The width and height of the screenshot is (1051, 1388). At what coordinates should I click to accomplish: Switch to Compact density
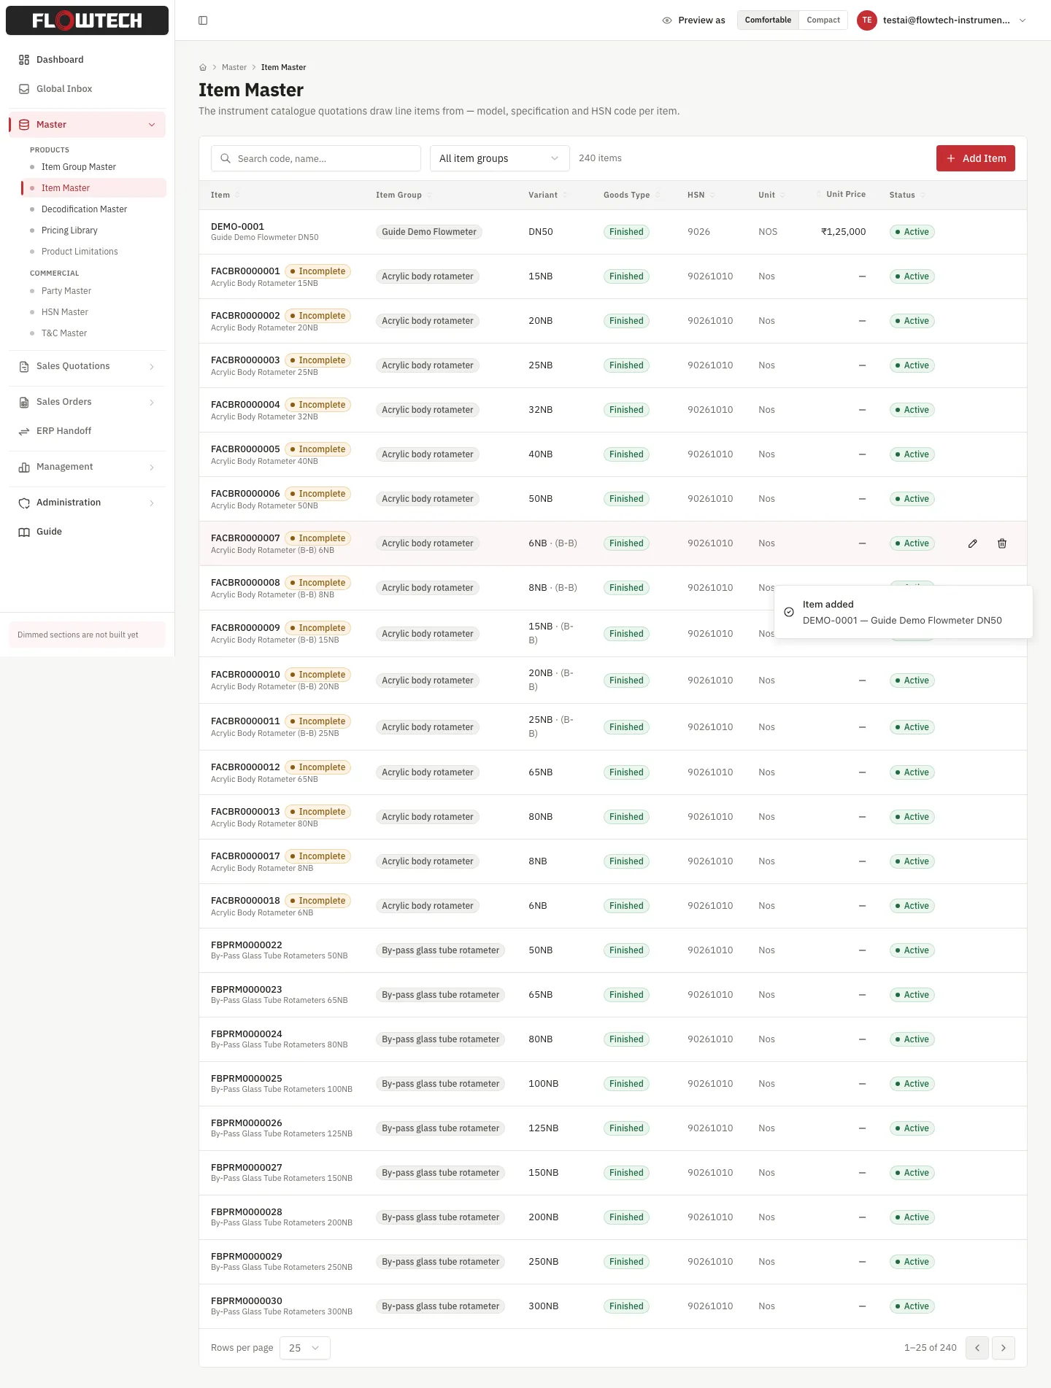[823, 20]
